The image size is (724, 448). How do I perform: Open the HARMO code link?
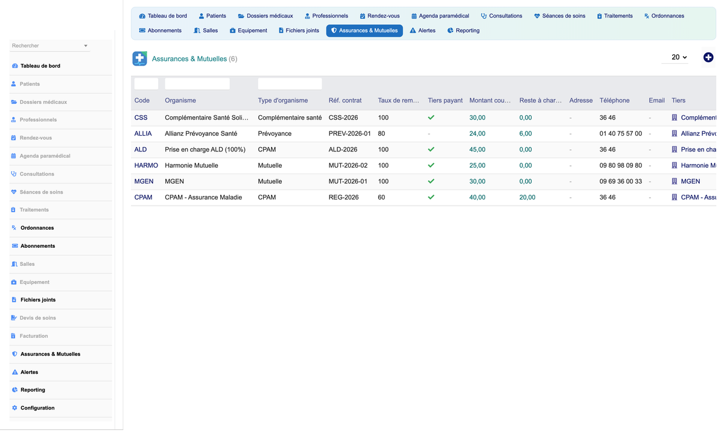[x=146, y=165]
